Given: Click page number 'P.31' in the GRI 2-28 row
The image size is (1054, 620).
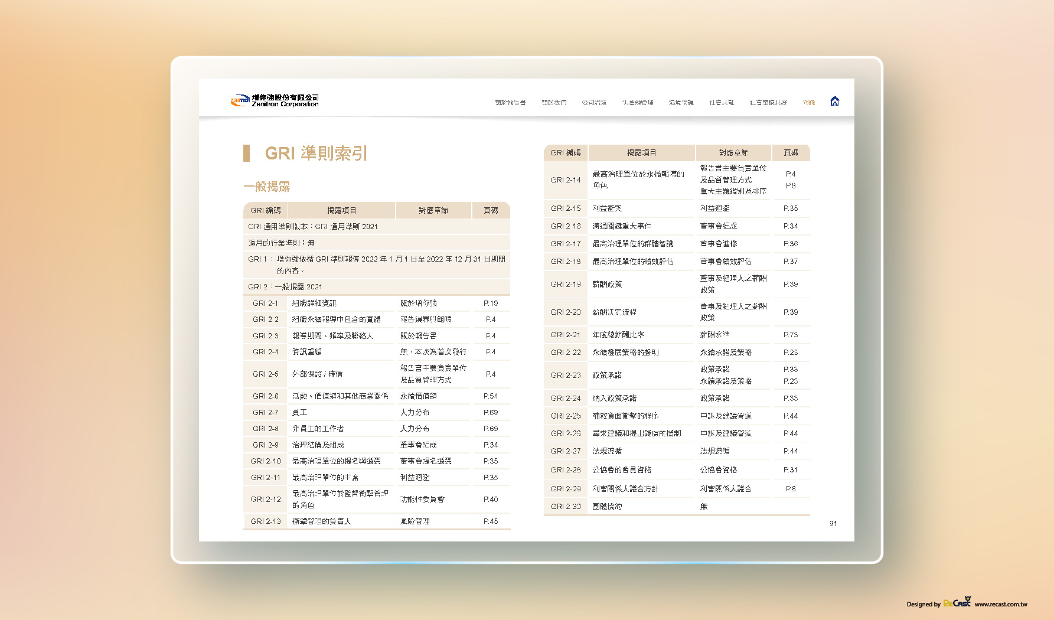Looking at the screenshot, I should [791, 469].
